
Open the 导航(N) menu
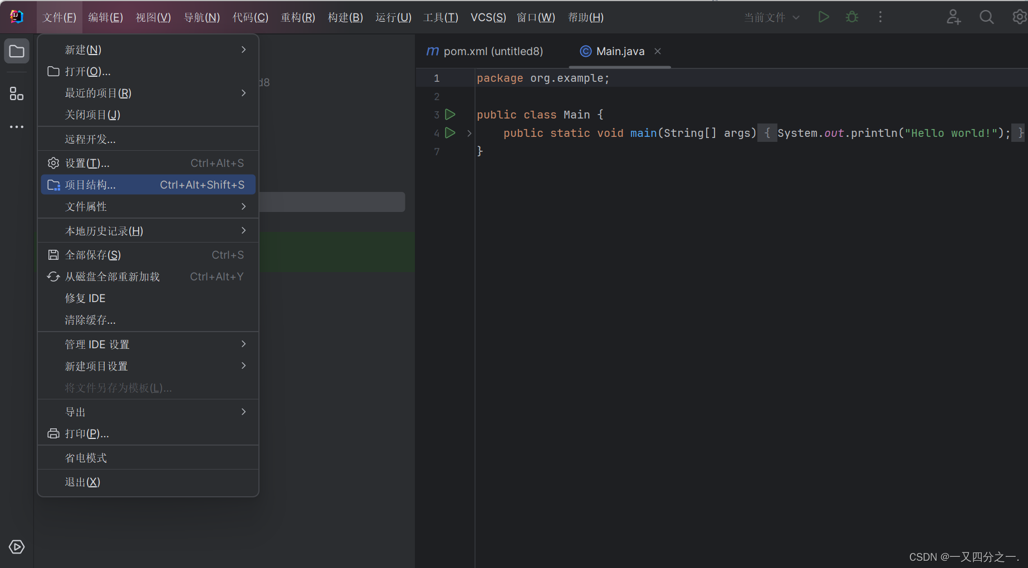(x=202, y=17)
